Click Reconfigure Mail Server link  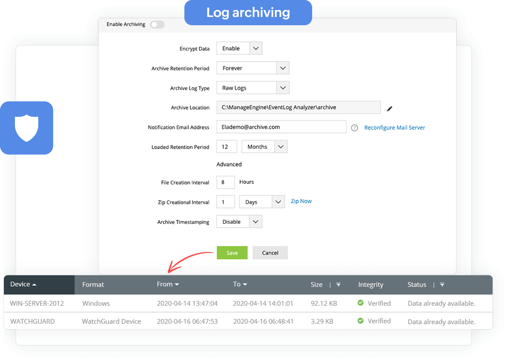(x=394, y=127)
